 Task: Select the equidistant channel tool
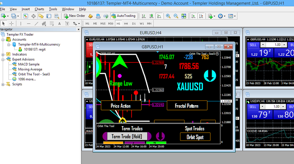tap(44, 24)
